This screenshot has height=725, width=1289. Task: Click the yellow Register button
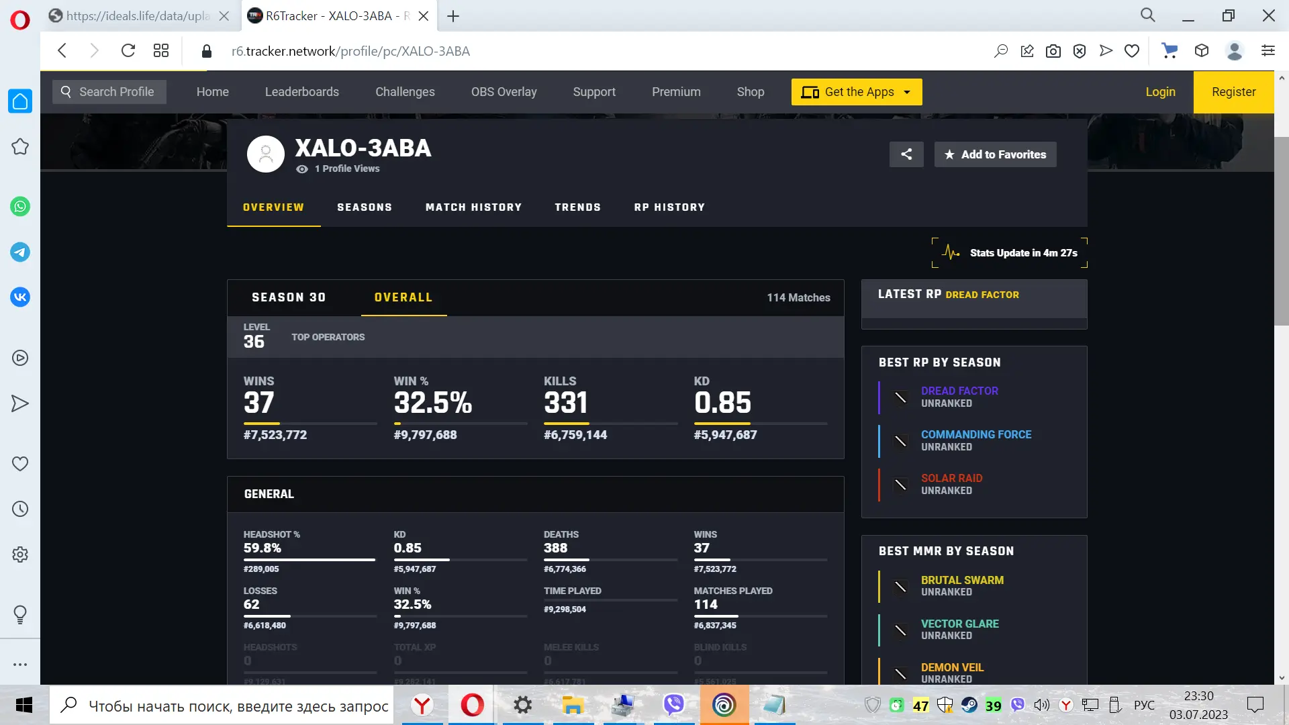[x=1234, y=92]
